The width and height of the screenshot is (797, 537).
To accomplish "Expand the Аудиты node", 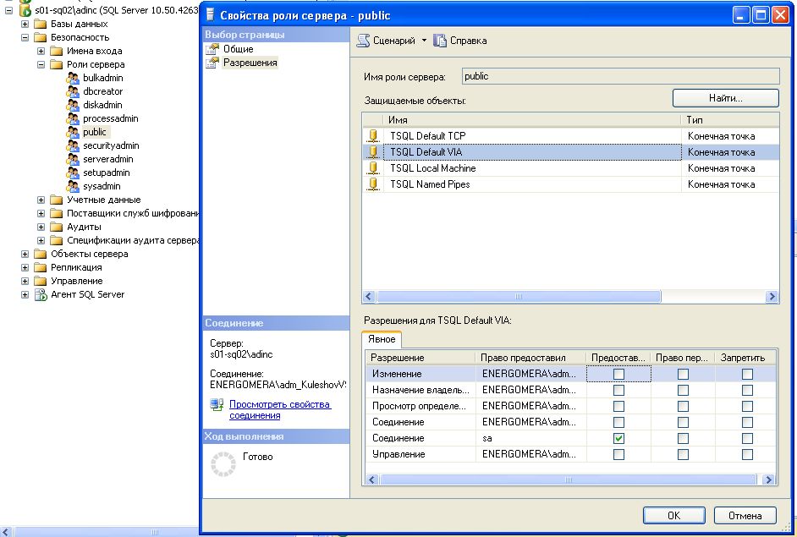I will [41, 227].
